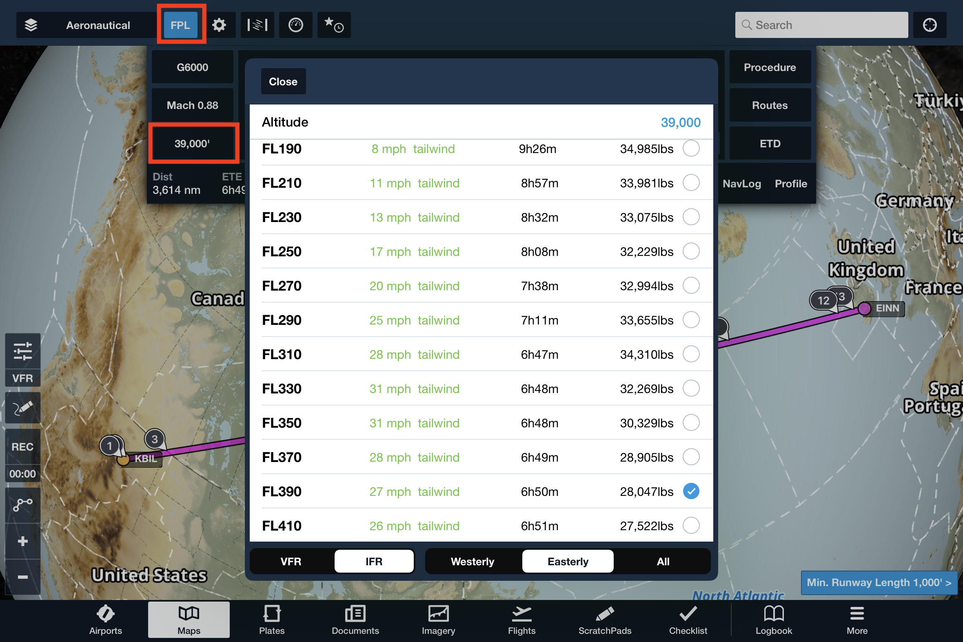Viewport: 963px width, 642px height.
Task: Zoom out with the minus button
Action: (x=23, y=577)
